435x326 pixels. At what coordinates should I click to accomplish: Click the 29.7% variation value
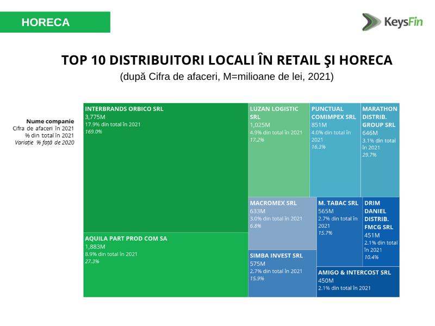369,155
